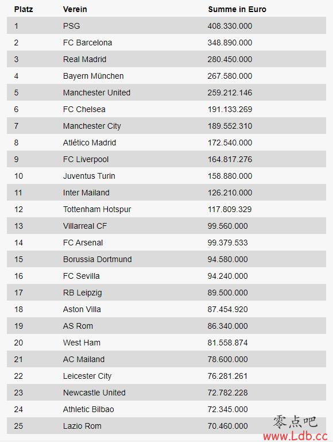Viewport: 333px width, 442px height.
Task: Select RB Leipzig's sum 89.500.000
Action: [x=228, y=293]
